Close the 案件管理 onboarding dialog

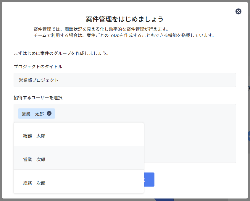238,12
